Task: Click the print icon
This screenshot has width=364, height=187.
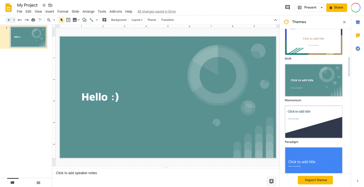Action: pyautogui.click(x=33, y=20)
